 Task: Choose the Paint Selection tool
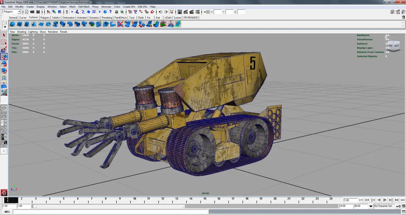click(x=4, y=50)
